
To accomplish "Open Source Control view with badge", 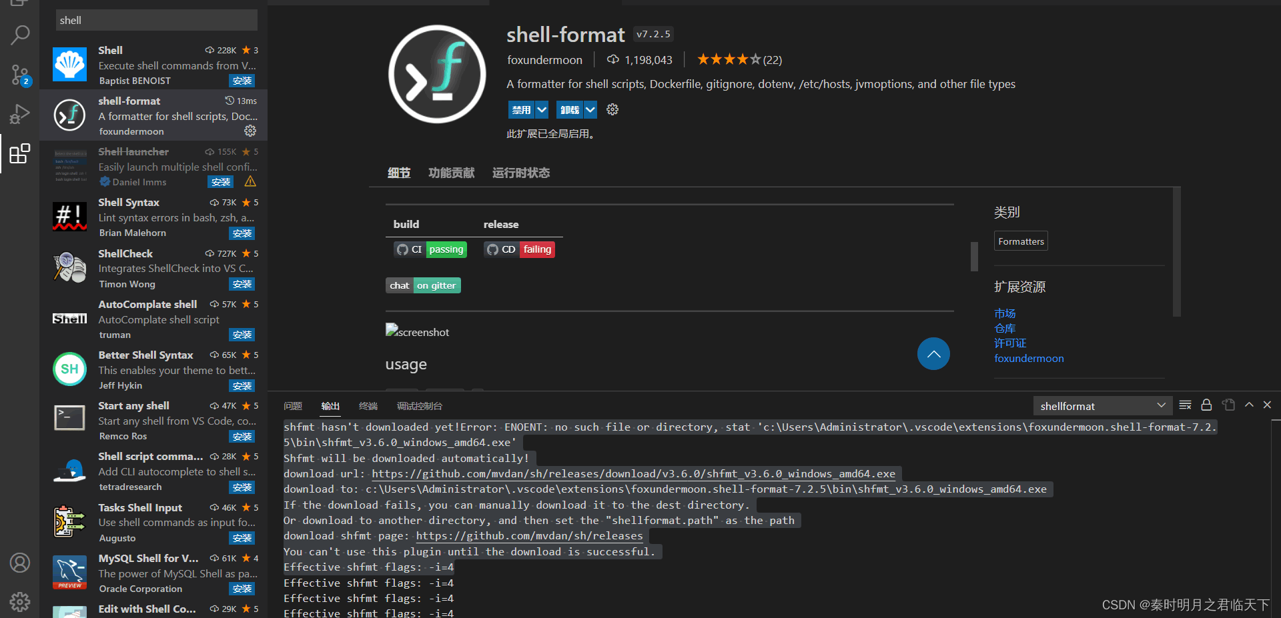I will (20, 75).
